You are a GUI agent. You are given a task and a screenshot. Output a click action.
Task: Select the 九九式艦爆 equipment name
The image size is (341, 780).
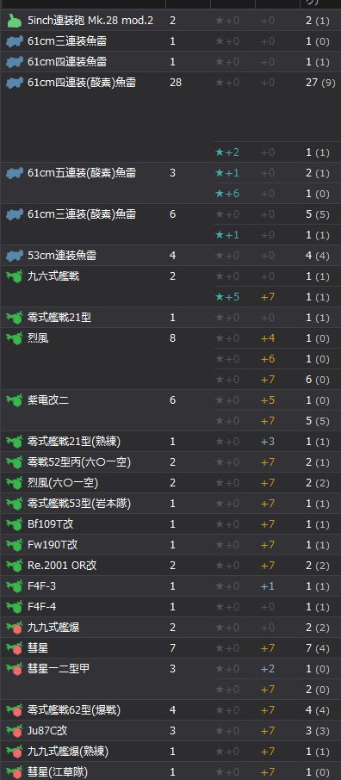click(x=53, y=628)
